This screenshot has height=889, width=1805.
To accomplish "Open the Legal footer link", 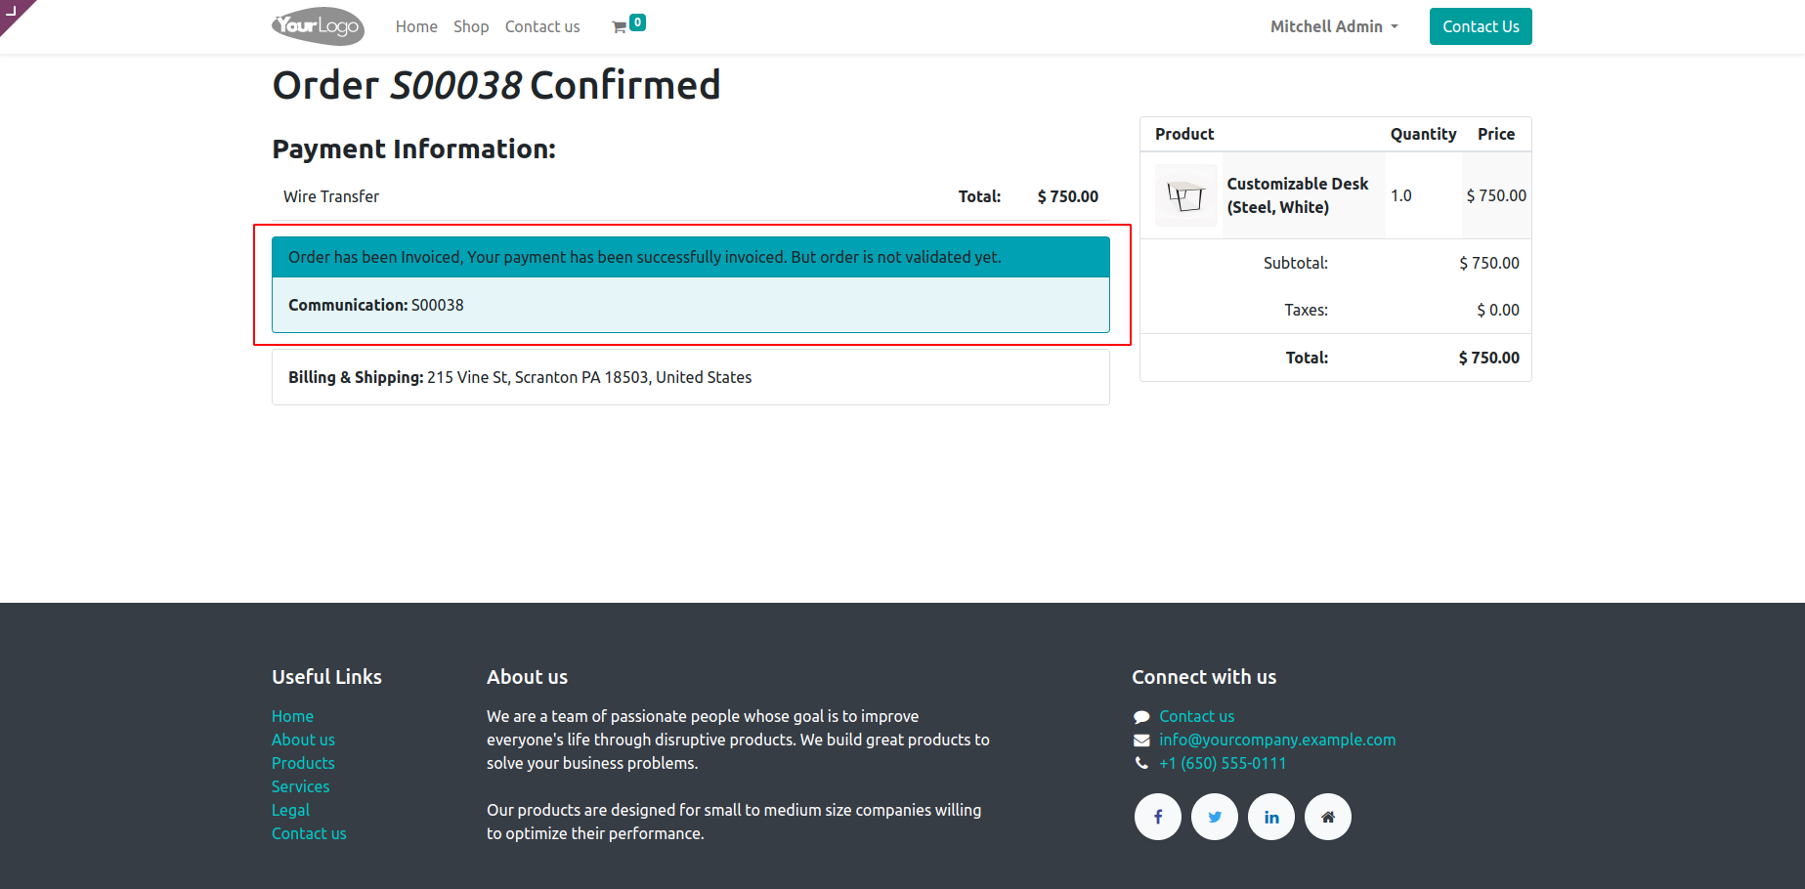I will point(290,810).
